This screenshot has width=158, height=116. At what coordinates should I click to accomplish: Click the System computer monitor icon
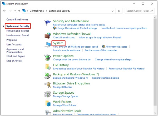pyautogui.click(x=48, y=45)
